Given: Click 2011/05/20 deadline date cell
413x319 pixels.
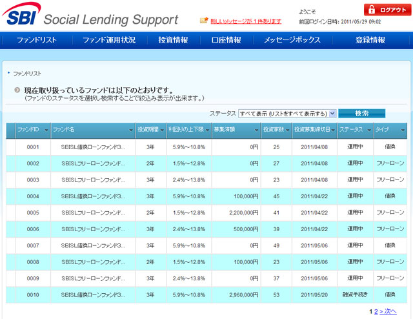Looking at the screenshot, I should [314, 295].
